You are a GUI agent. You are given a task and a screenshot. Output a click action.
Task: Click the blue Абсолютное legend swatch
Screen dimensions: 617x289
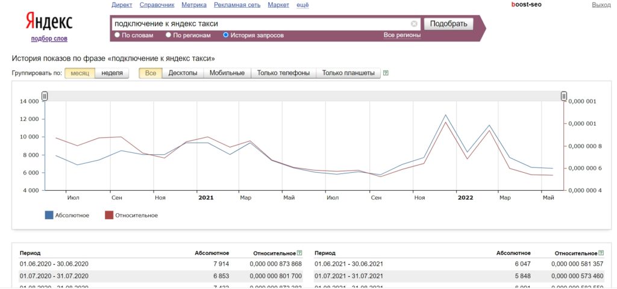point(49,215)
